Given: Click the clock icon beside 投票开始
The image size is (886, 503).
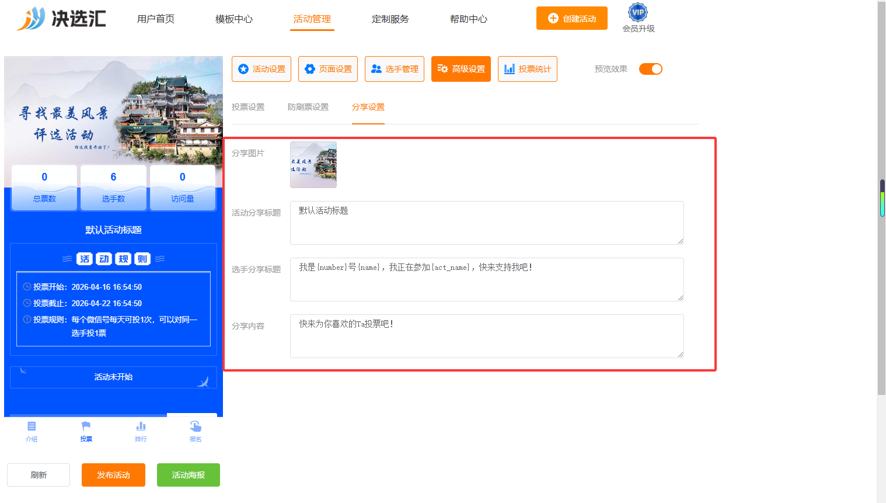Looking at the screenshot, I should (27, 287).
